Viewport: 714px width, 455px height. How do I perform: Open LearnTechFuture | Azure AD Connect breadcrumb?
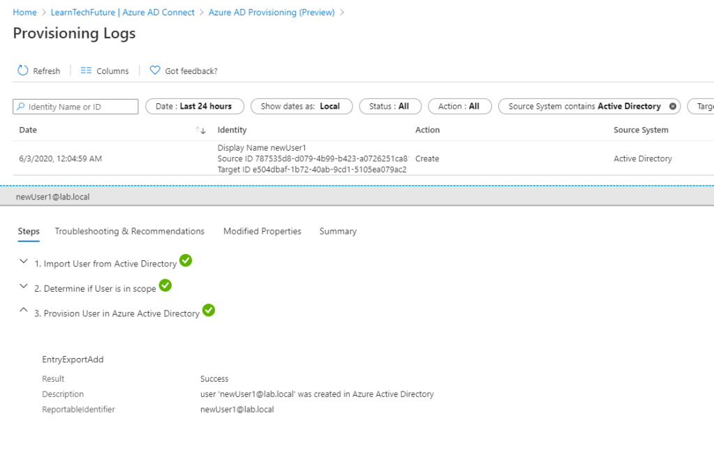123,13
